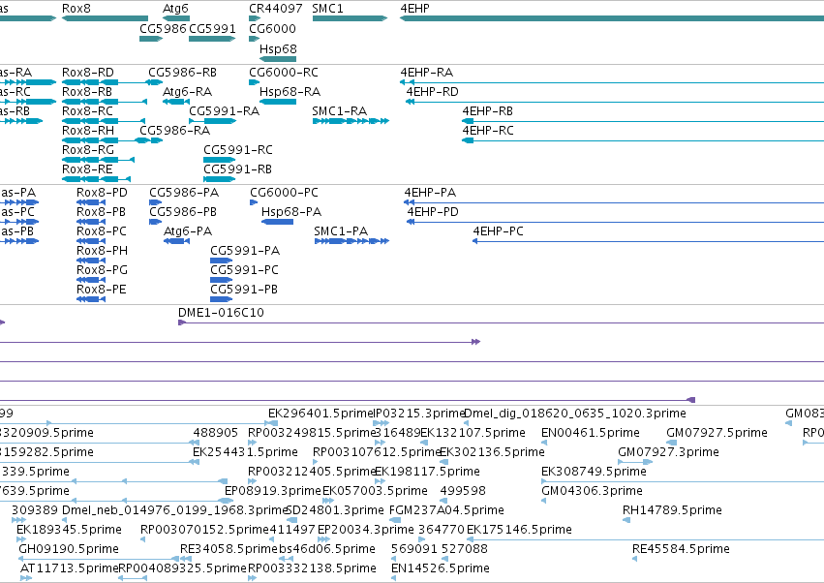Select the Atg6-PA protein label
The height and width of the screenshot is (583, 824).
(x=188, y=231)
